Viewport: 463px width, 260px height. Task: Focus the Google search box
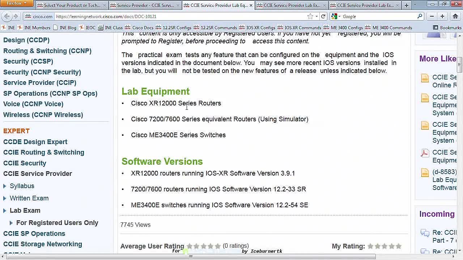378,16
